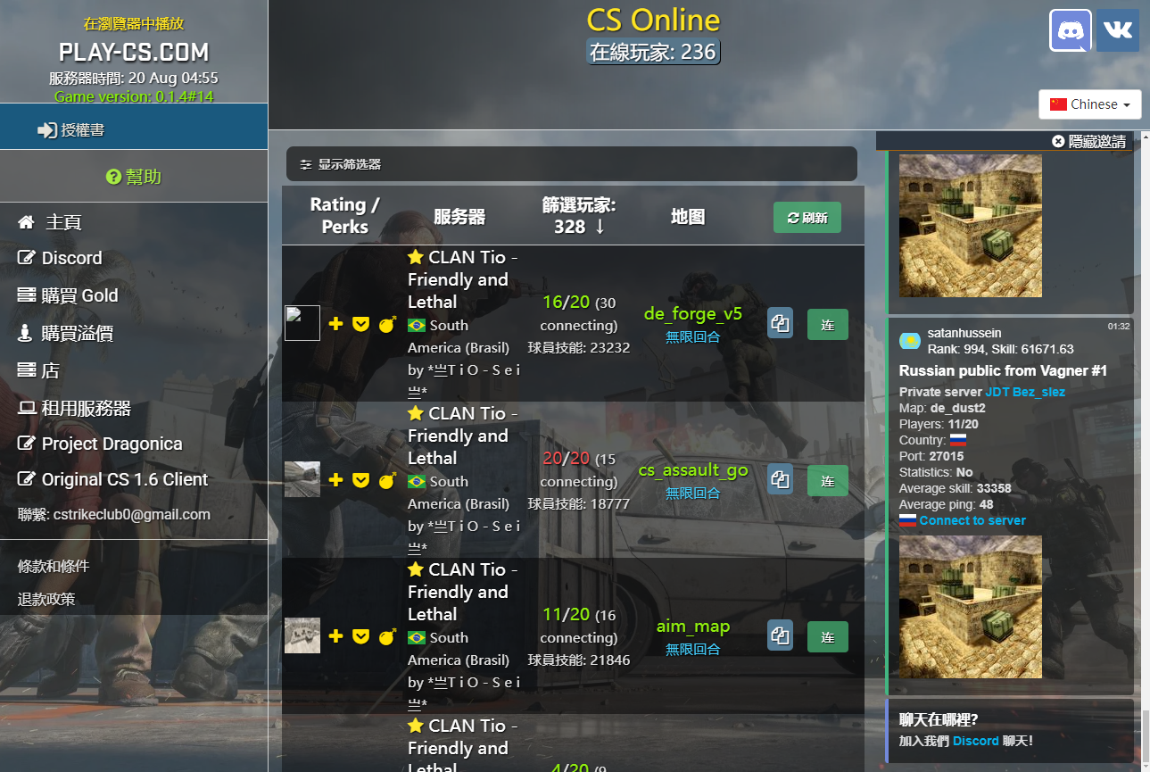Open Discord chat link in 聊天在哪裡 box
Image resolution: width=1150 pixels, height=772 pixels.
[976, 741]
